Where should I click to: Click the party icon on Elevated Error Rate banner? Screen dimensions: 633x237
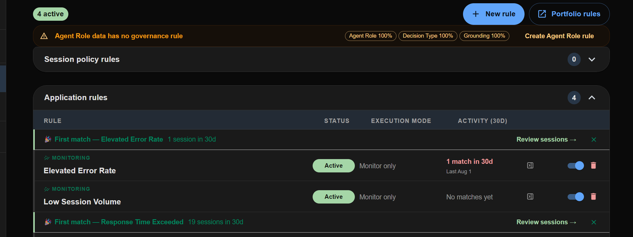(x=48, y=139)
